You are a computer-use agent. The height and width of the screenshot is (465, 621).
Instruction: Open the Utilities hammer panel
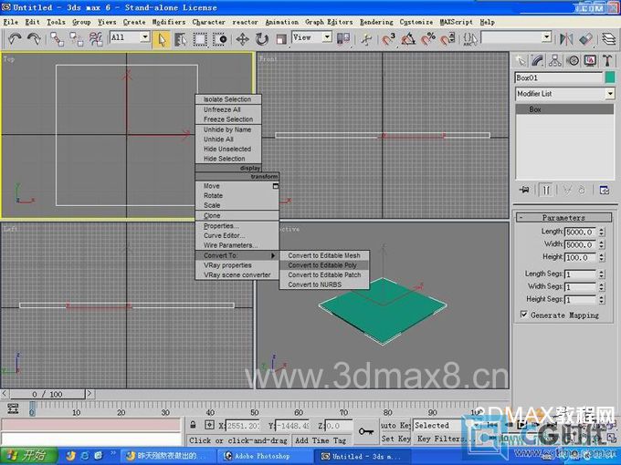pyautogui.click(x=607, y=61)
